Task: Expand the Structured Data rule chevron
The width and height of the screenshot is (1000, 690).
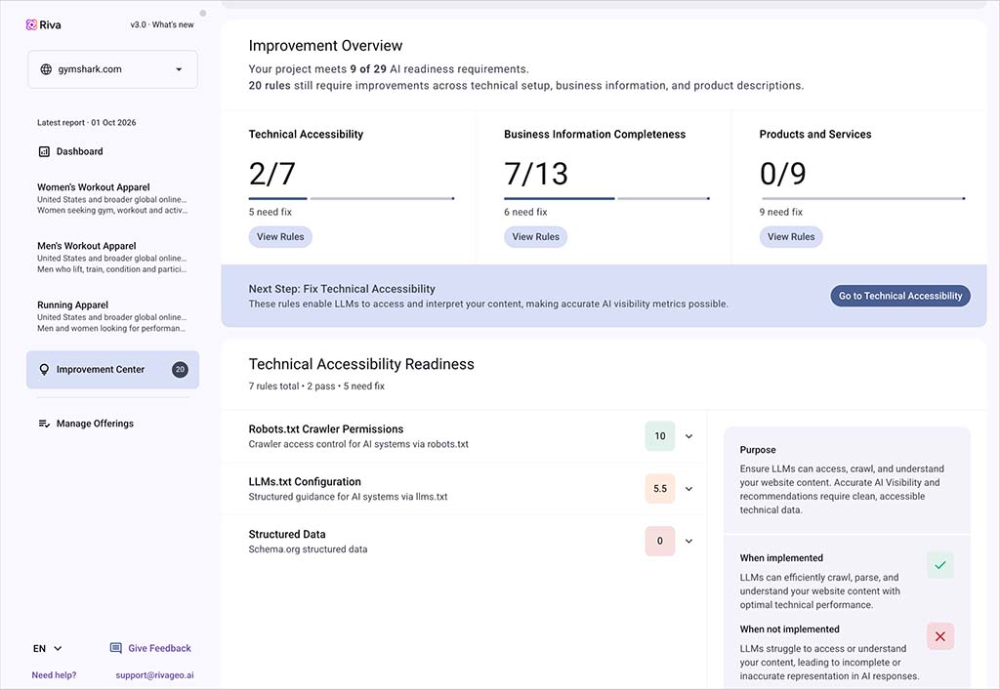Action: [x=688, y=541]
